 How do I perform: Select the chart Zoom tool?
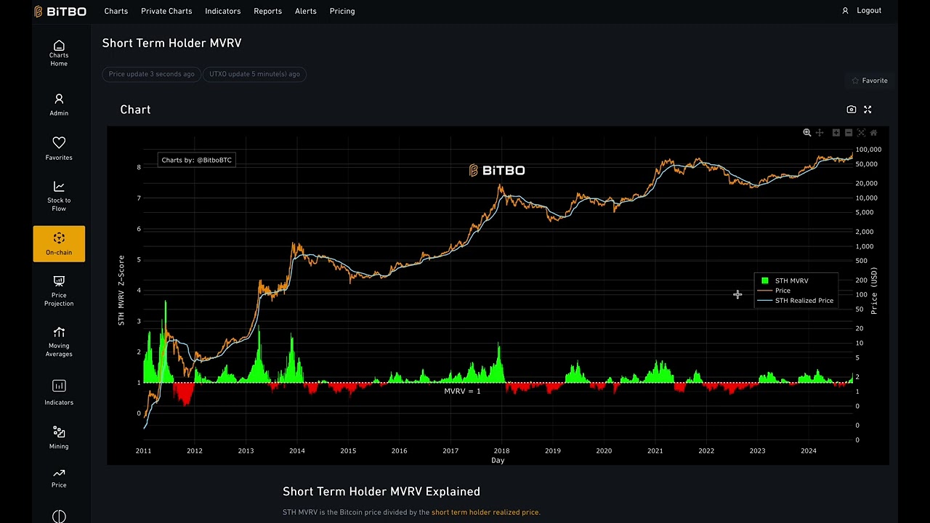click(x=806, y=133)
